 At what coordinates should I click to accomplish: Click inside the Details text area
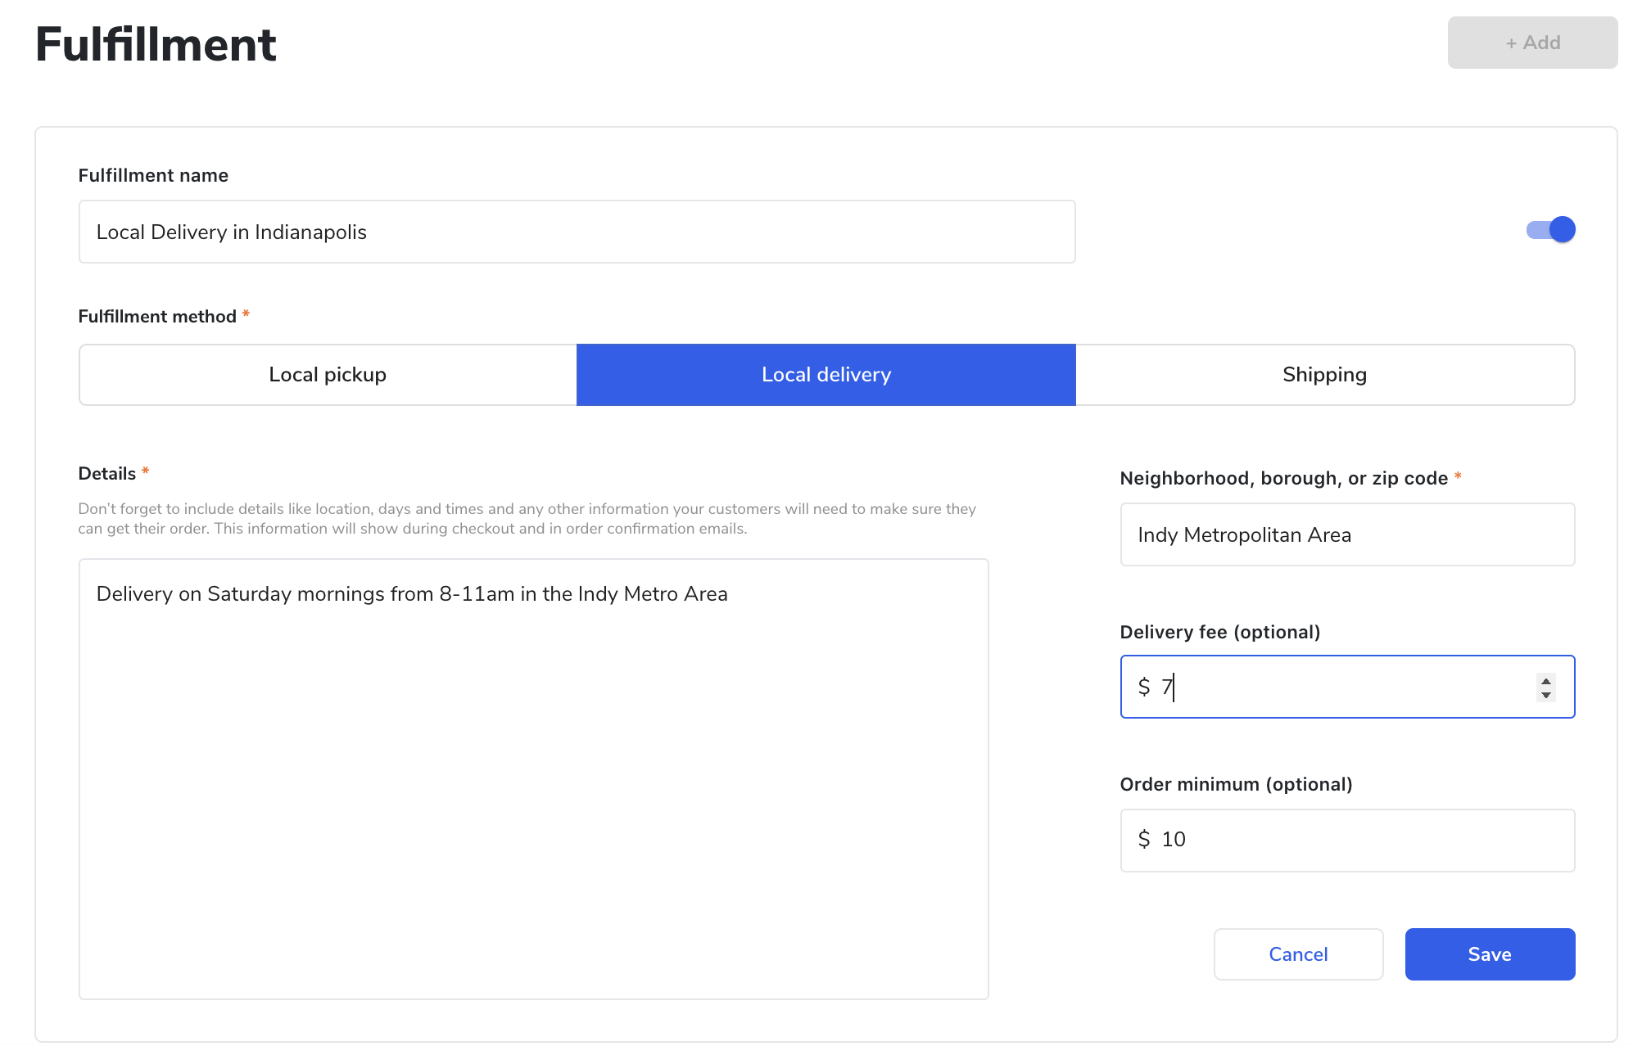point(533,778)
